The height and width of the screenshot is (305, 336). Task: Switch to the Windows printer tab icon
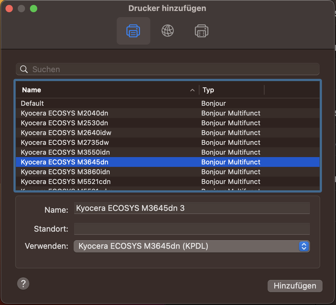pos(202,31)
